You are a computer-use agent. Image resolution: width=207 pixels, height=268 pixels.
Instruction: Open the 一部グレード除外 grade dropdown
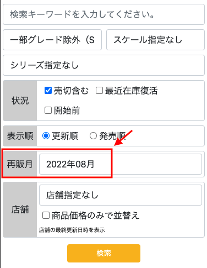click(52, 40)
